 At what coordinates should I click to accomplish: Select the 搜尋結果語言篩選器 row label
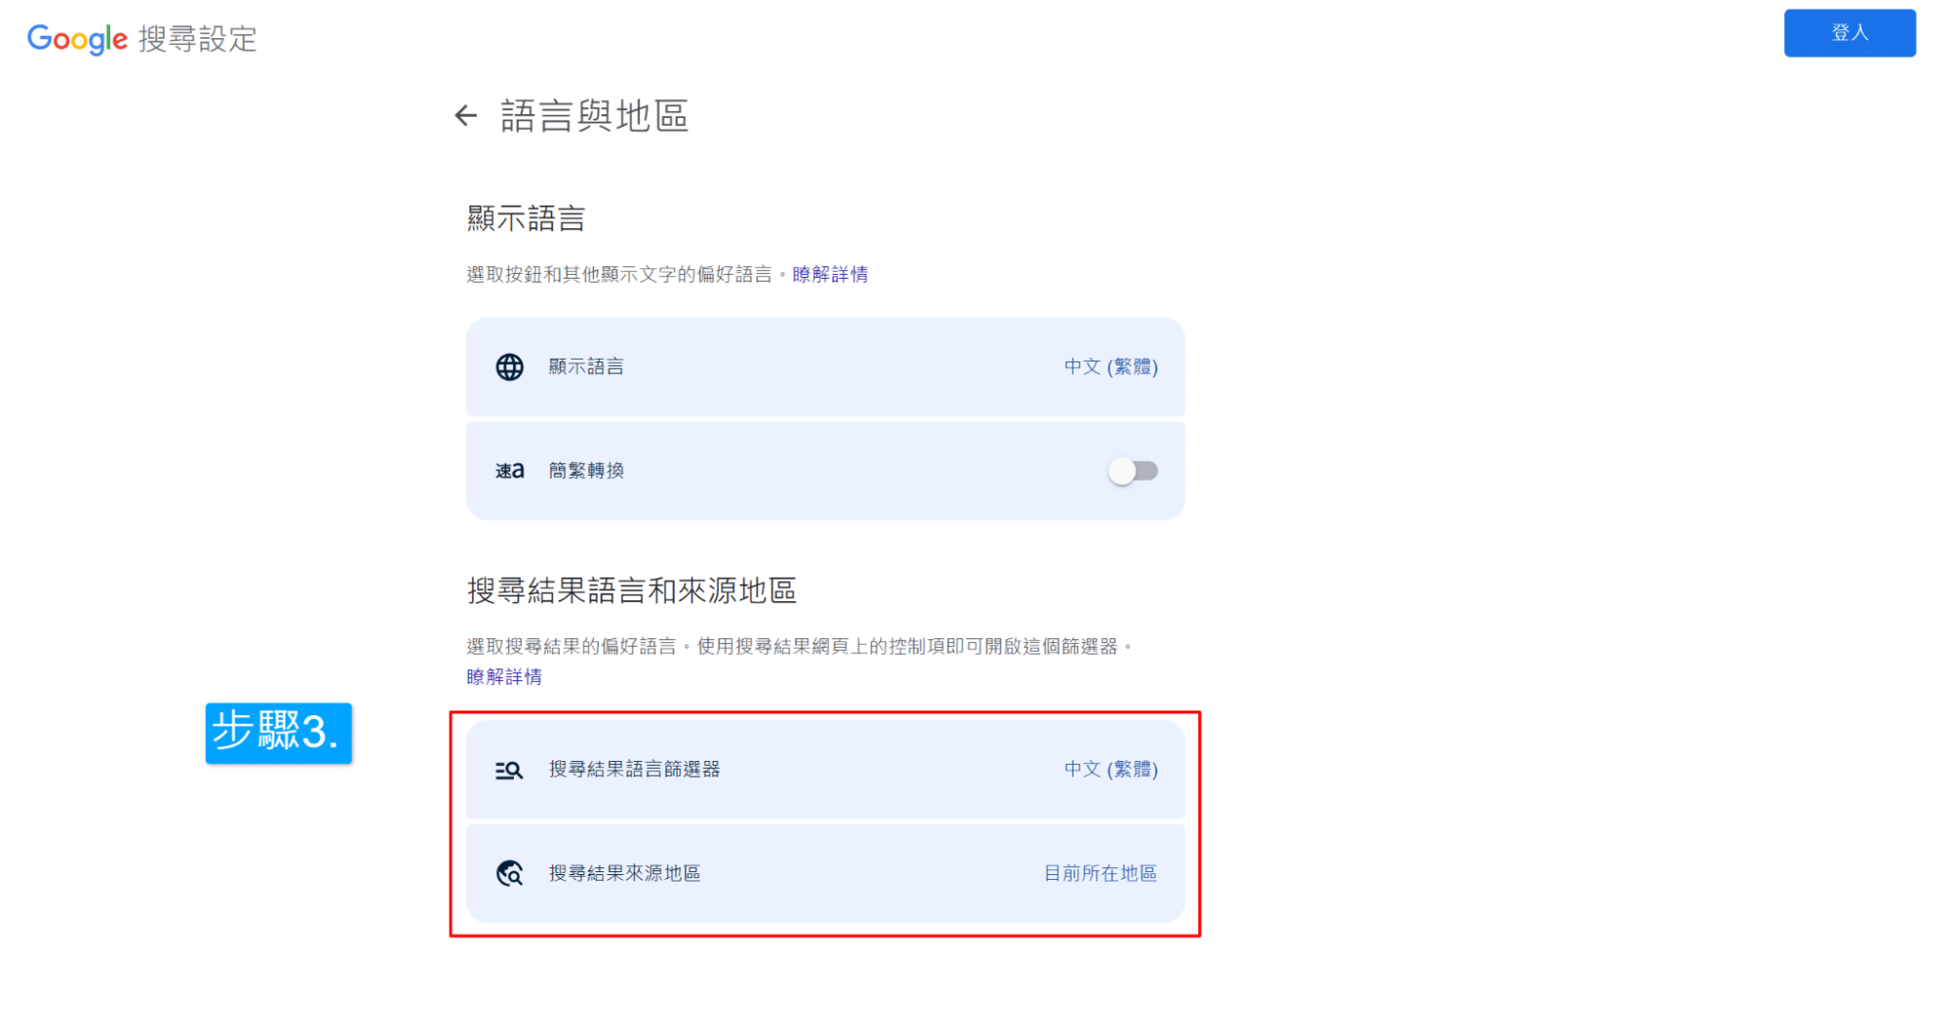[634, 770]
